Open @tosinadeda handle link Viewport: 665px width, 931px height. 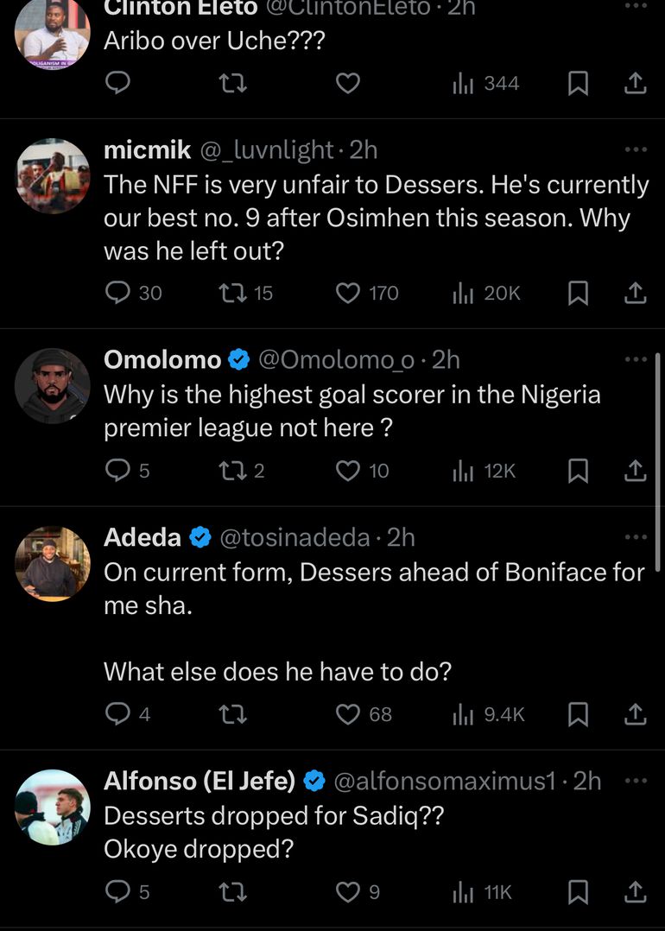(x=294, y=537)
